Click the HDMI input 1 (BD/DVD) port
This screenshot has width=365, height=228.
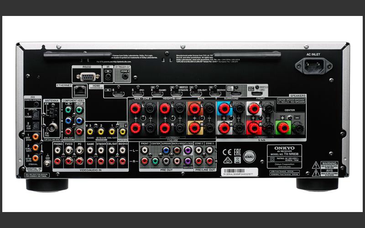point(215,94)
